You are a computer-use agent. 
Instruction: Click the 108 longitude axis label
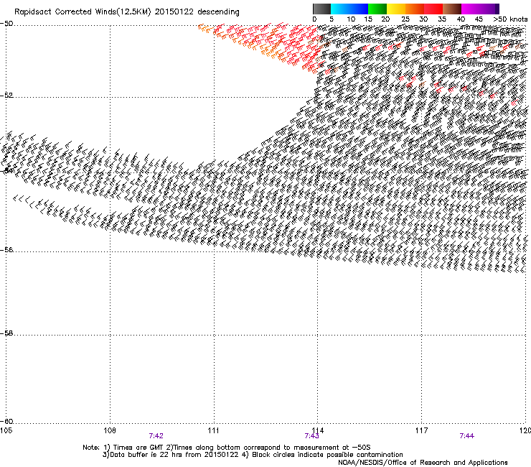[x=109, y=430]
